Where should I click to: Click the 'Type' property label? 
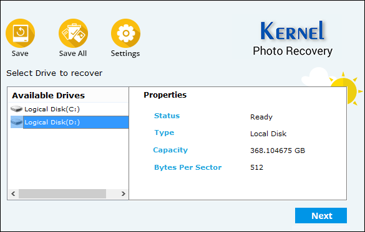pyautogui.click(x=164, y=132)
